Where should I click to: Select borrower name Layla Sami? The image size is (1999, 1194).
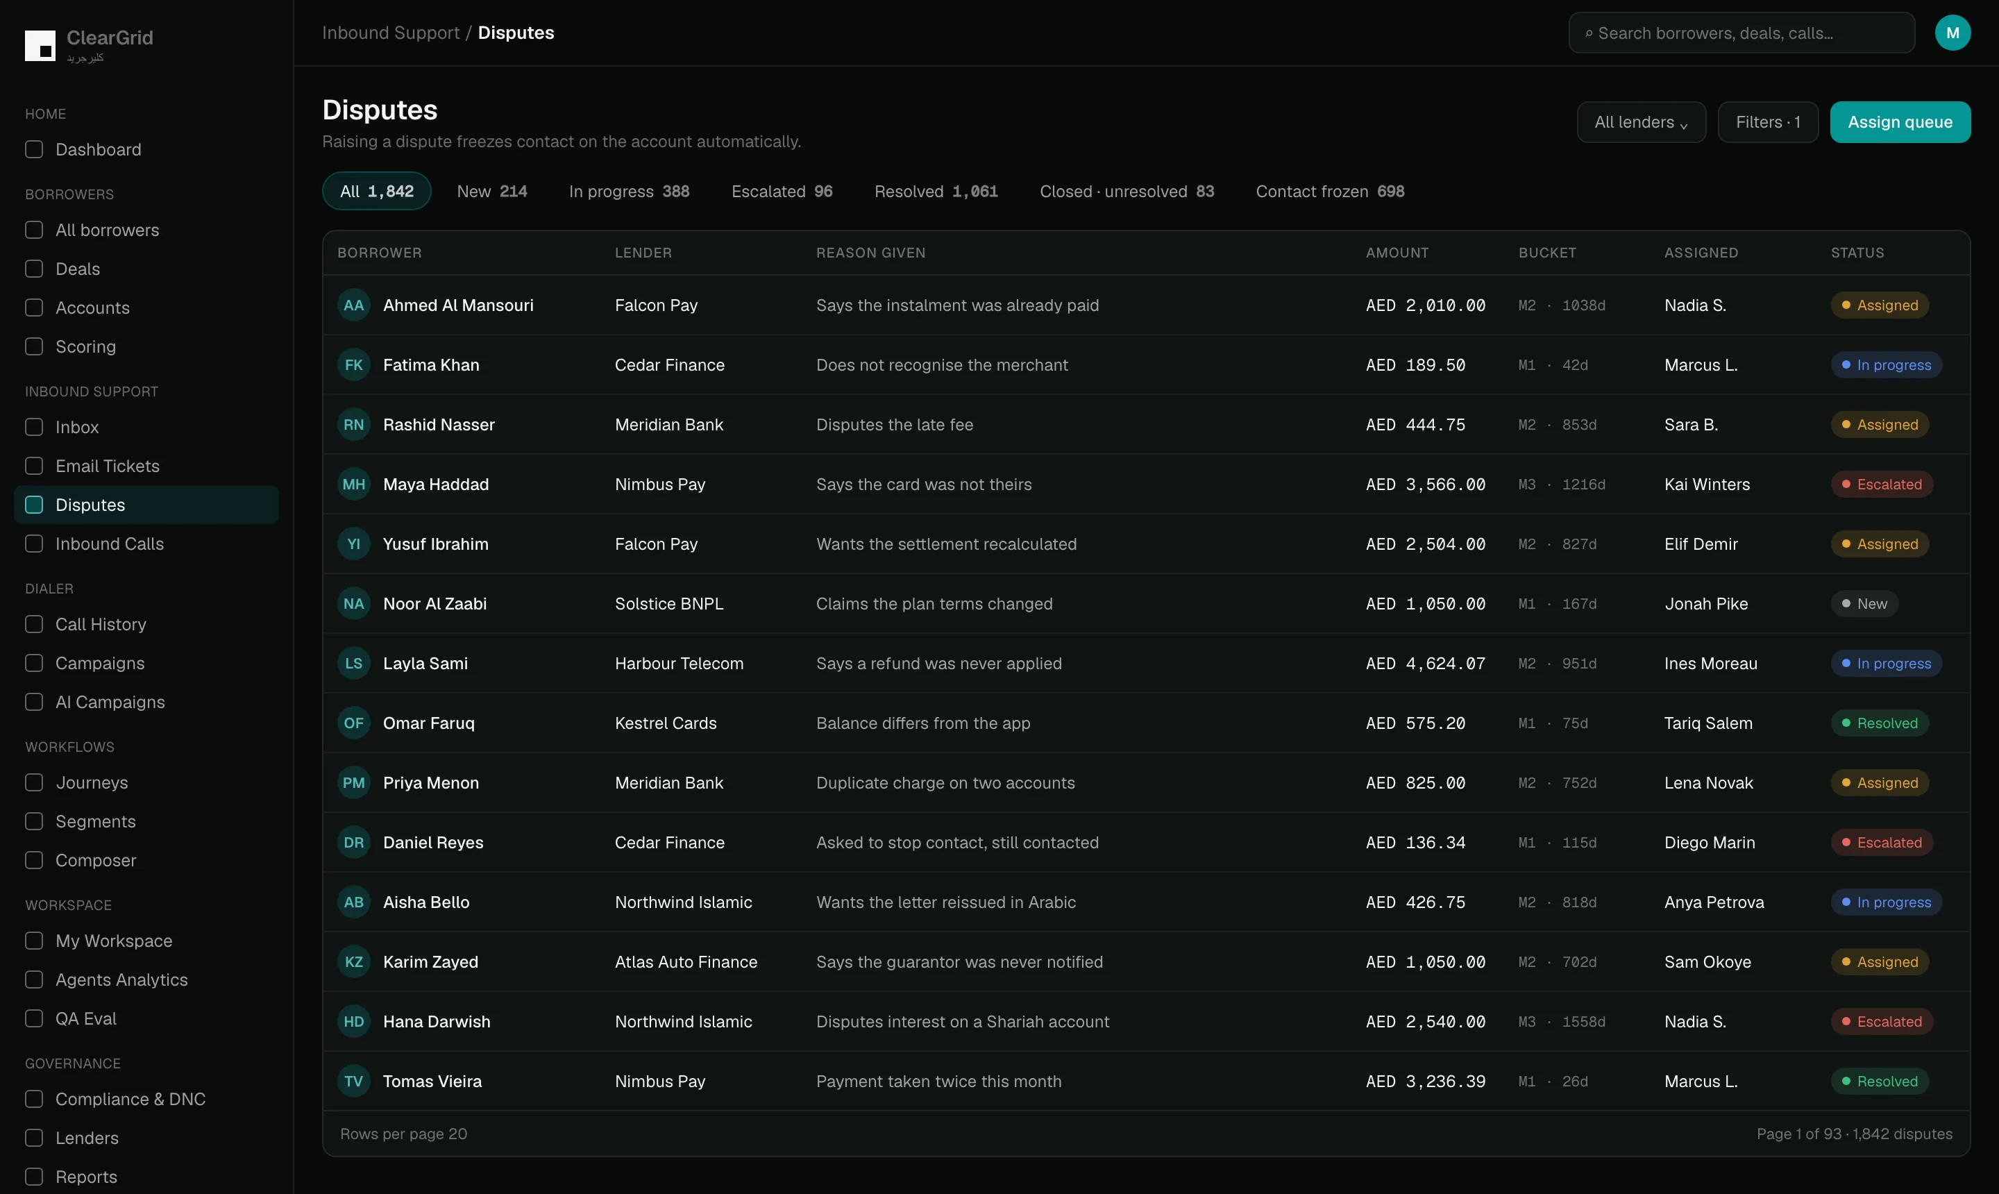[x=425, y=664]
